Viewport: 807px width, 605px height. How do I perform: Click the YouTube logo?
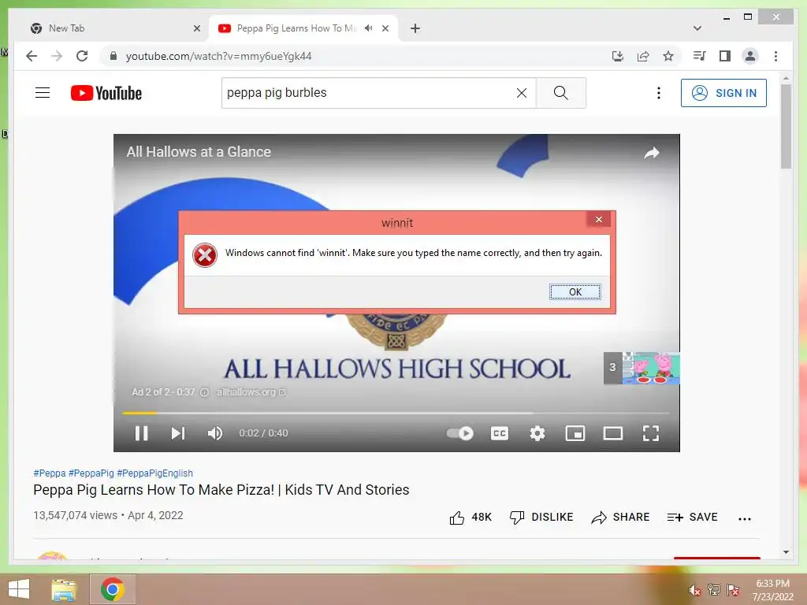click(106, 93)
